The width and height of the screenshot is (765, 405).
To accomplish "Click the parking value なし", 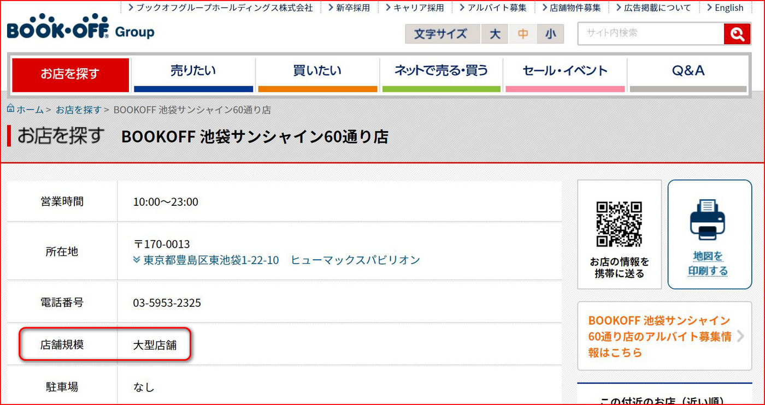I will [144, 388].
